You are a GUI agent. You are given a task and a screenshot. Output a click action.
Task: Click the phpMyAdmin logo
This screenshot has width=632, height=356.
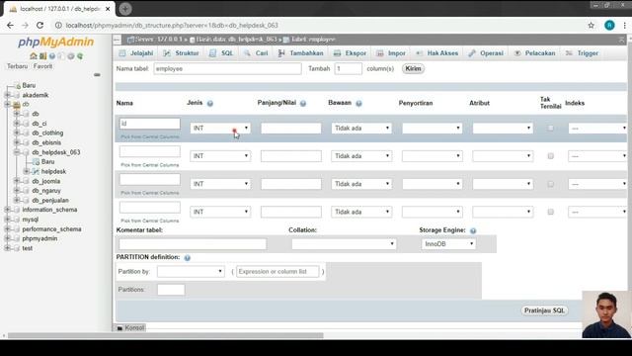pos(55,42)
